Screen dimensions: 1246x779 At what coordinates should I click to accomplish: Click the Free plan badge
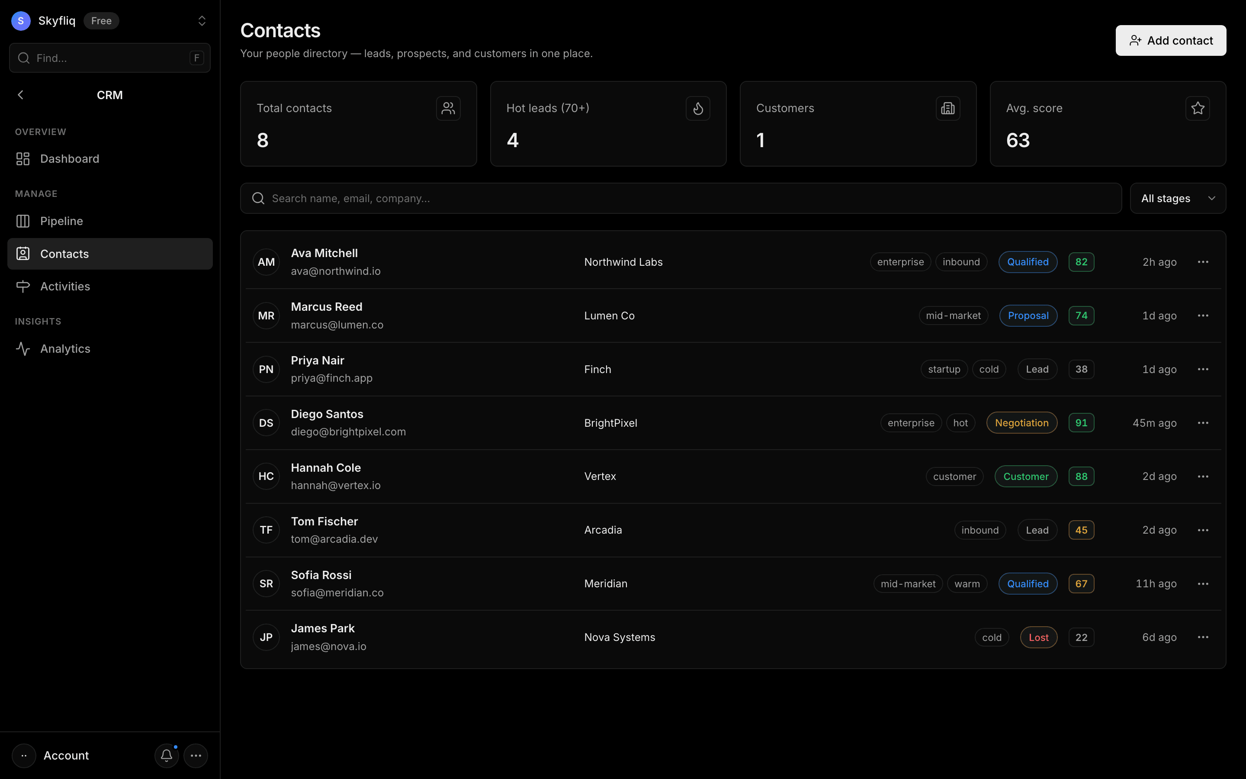[x=101, y=21]
